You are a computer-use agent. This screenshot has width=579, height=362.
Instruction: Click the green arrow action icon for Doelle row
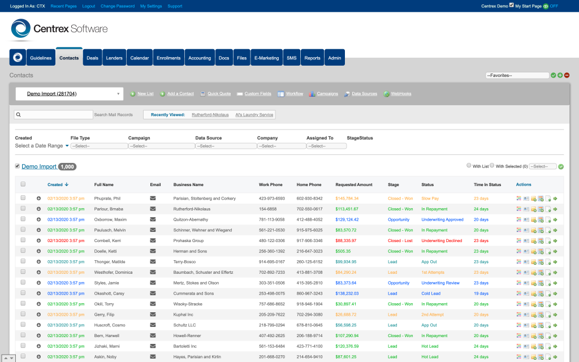tap(555, 251)
